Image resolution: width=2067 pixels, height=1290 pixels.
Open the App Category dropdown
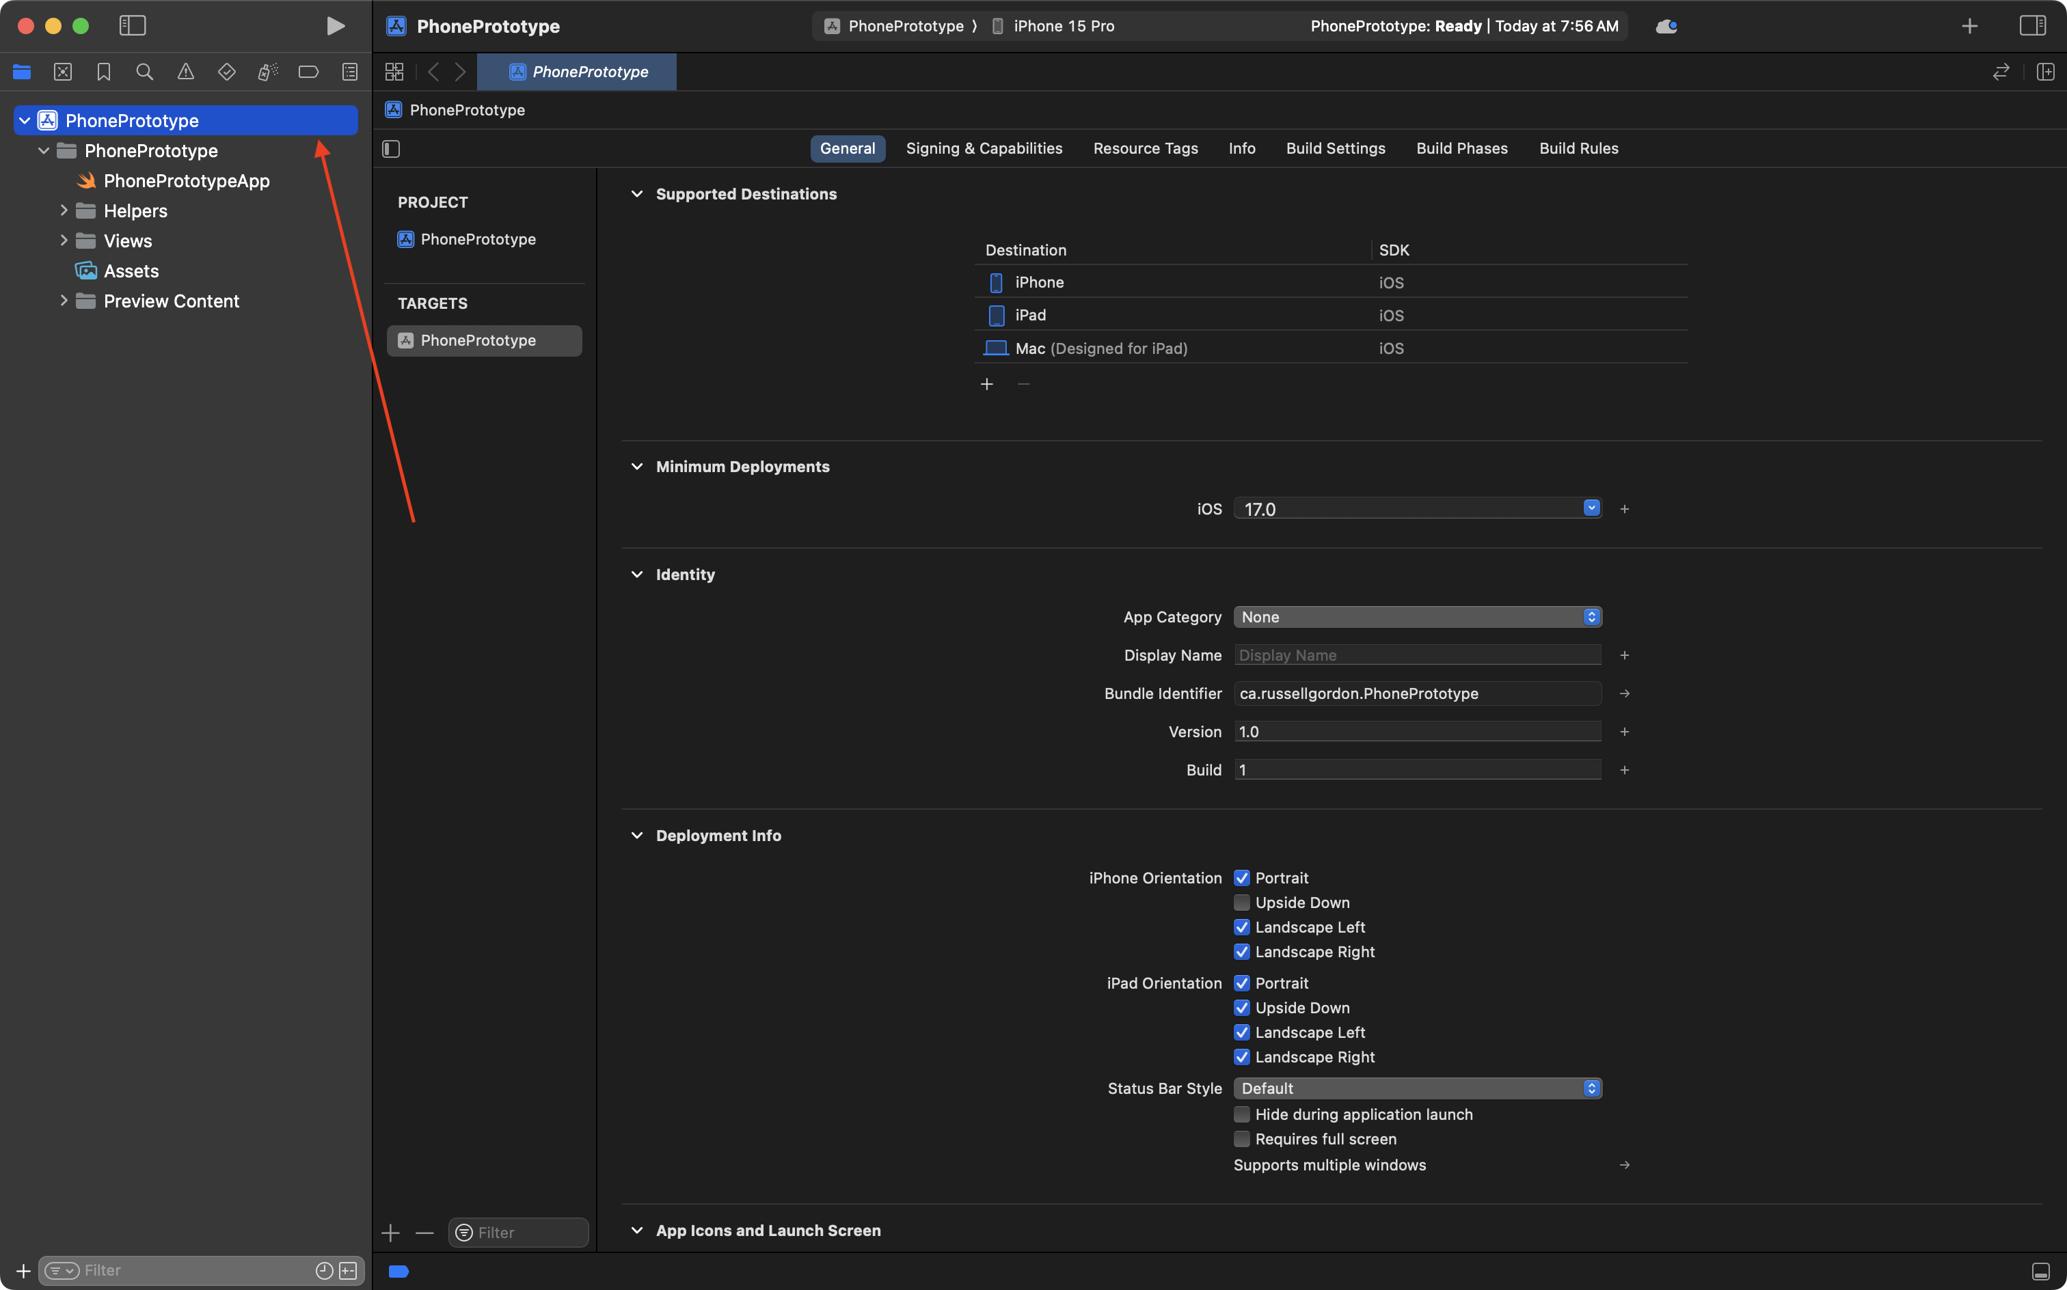tap(1589, 616)
